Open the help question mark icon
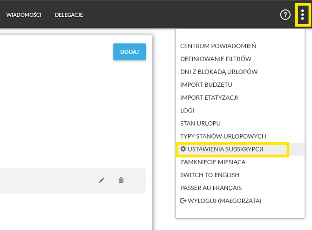 [285, 15]
